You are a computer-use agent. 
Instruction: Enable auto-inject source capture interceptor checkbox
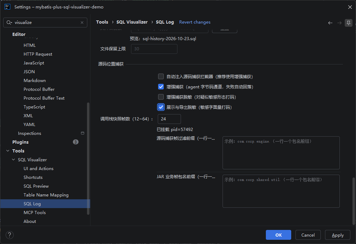click(161, 77)
